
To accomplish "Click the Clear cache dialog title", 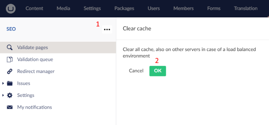I will coord(137,28).
